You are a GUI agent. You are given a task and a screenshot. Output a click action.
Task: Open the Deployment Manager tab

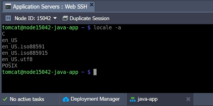pyautogui.click(x=93, y=99)
